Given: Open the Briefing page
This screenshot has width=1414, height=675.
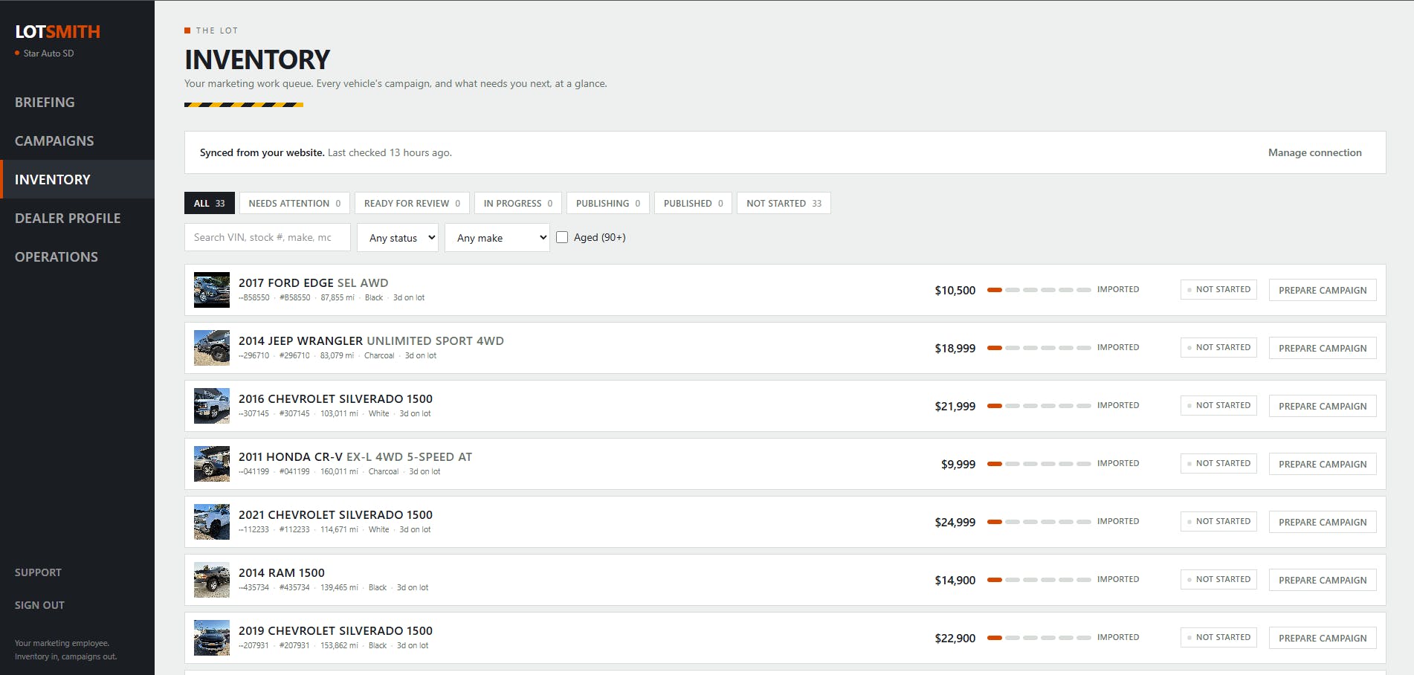Looking at the screenshot, I should point(45,103).
